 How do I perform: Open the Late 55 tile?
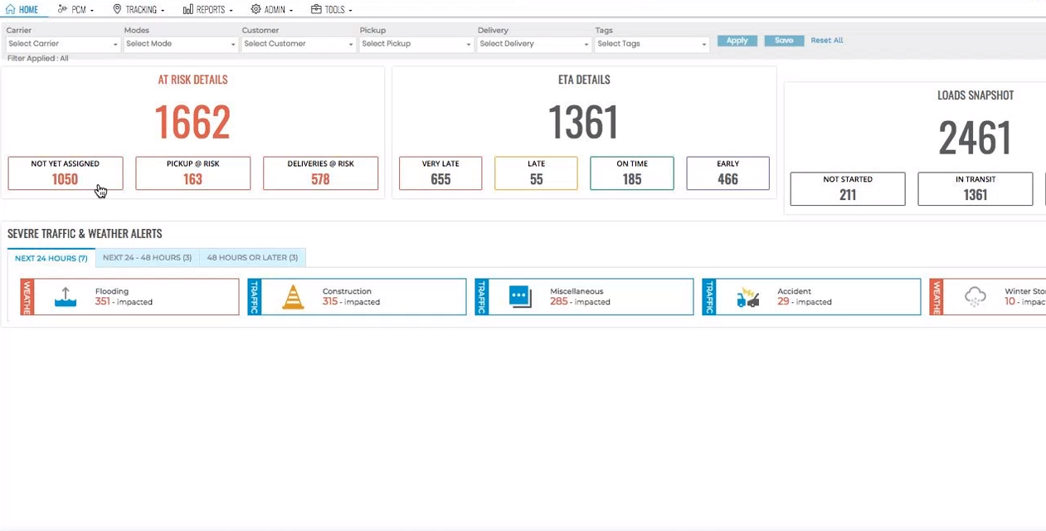pos(536,173)
